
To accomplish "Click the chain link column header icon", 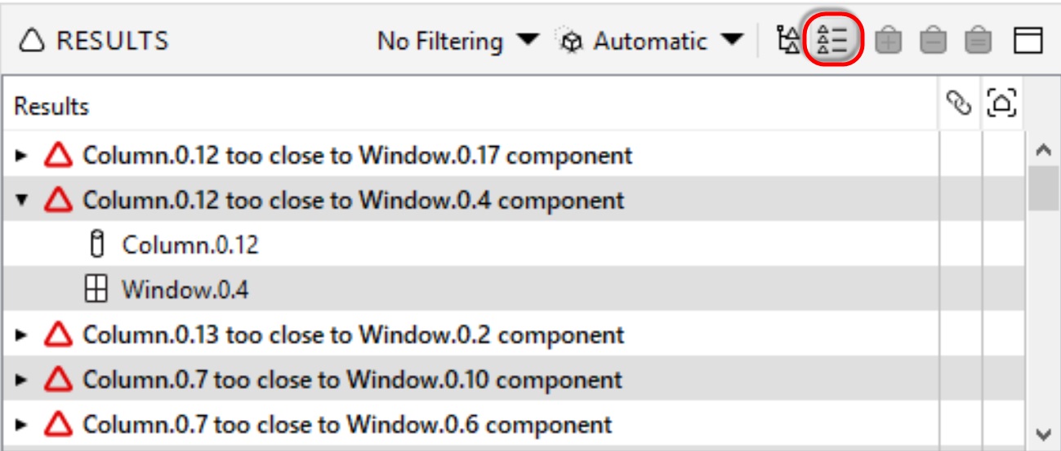I will tap(959, 103).
